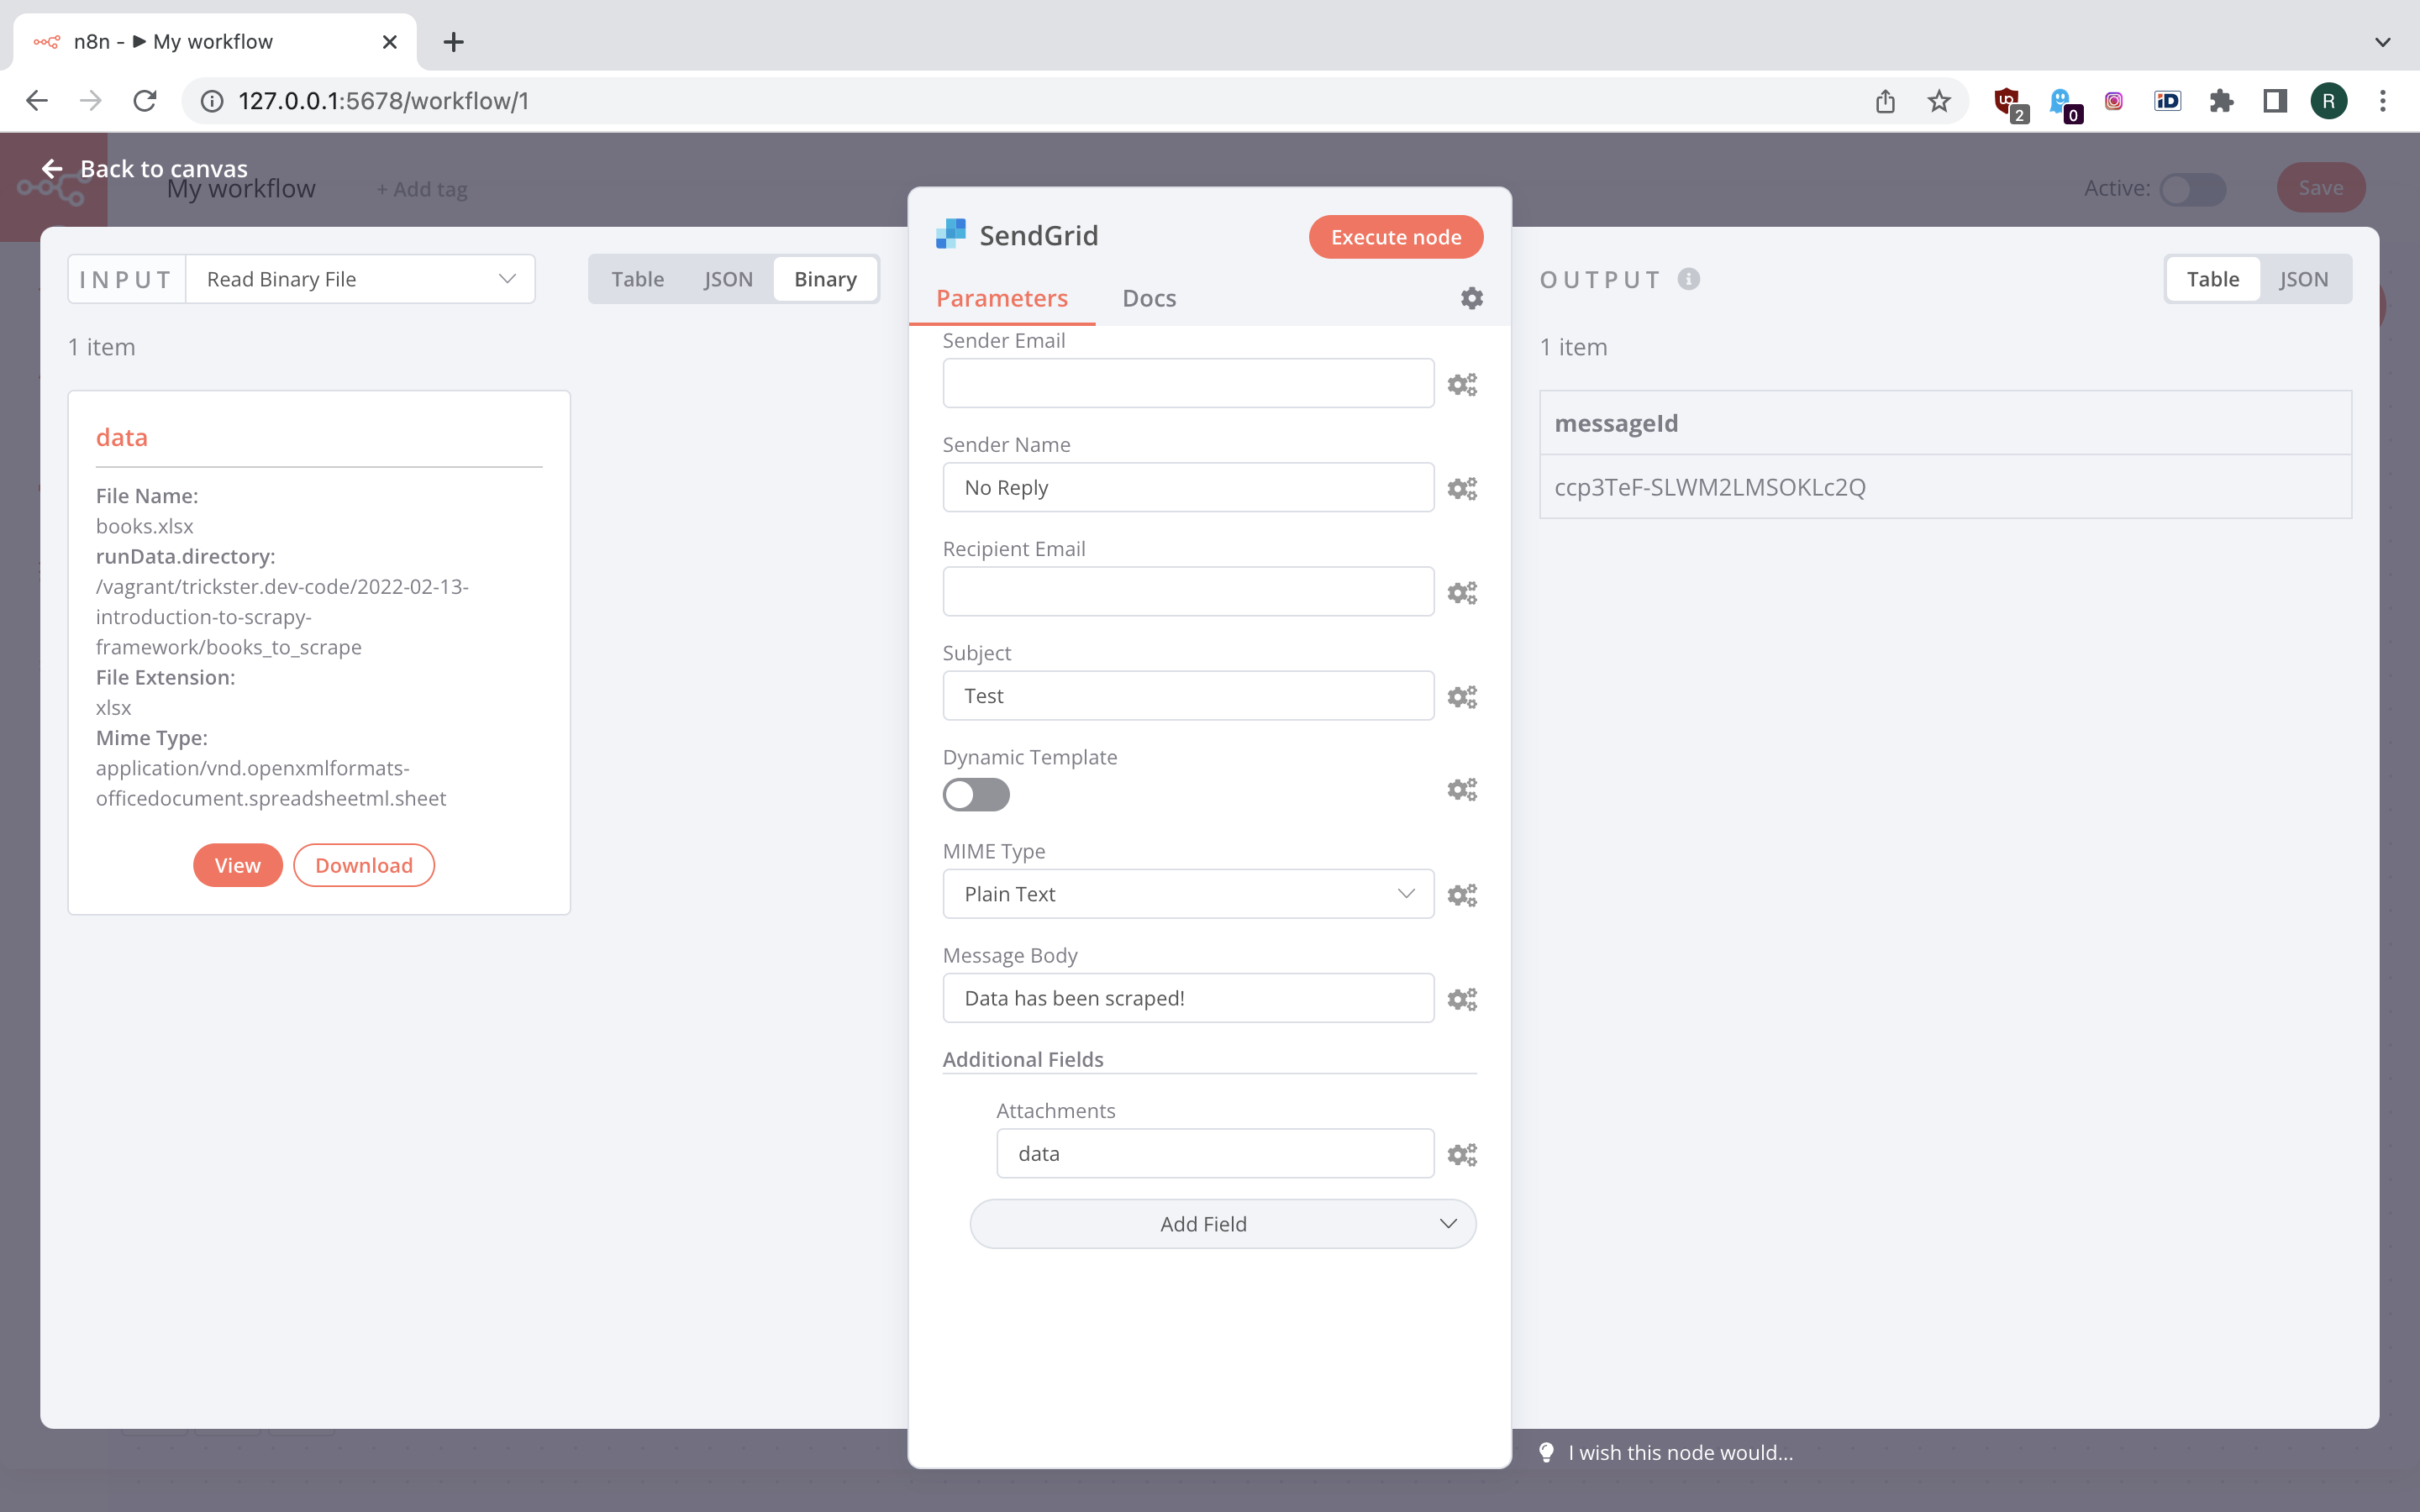The width and height of the screenshot is (2420, 1512).
Task: Click the messageId value ccp3TeF-SLWM2LMSOKLc2Q
Action: (x=1710, y=487)
